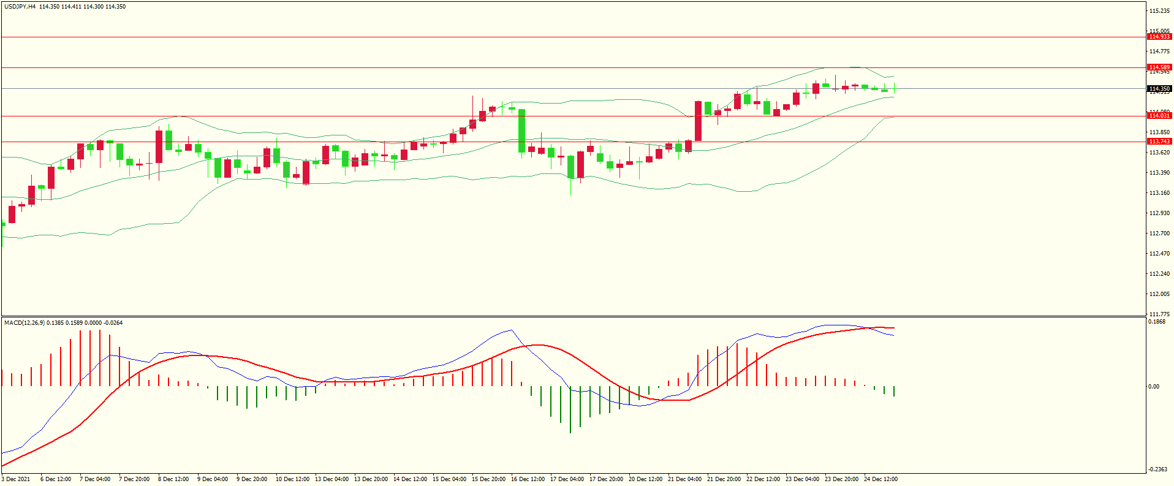
Task: Click the 112.240 price axis label
Action: point(1159,274)
